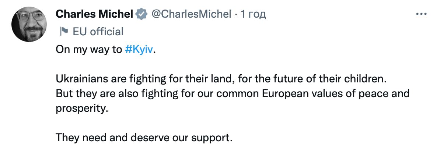Click the 'On my way to' text
The image size is (437, 153).
[88, 50]
